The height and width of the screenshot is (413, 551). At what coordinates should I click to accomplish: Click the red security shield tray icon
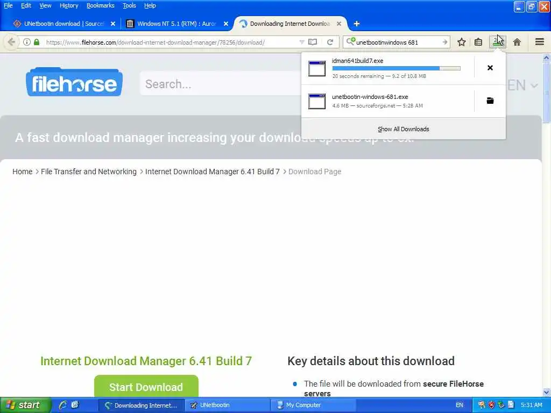[x=491, y=405]
